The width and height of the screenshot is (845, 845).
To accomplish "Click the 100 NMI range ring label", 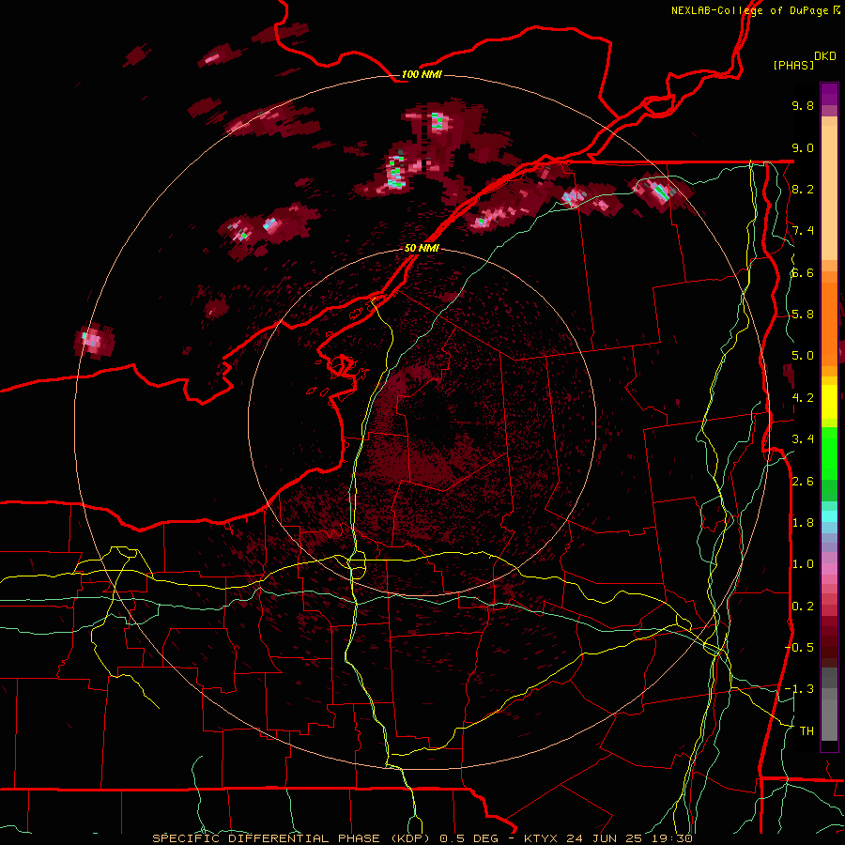I will [422, 74].
